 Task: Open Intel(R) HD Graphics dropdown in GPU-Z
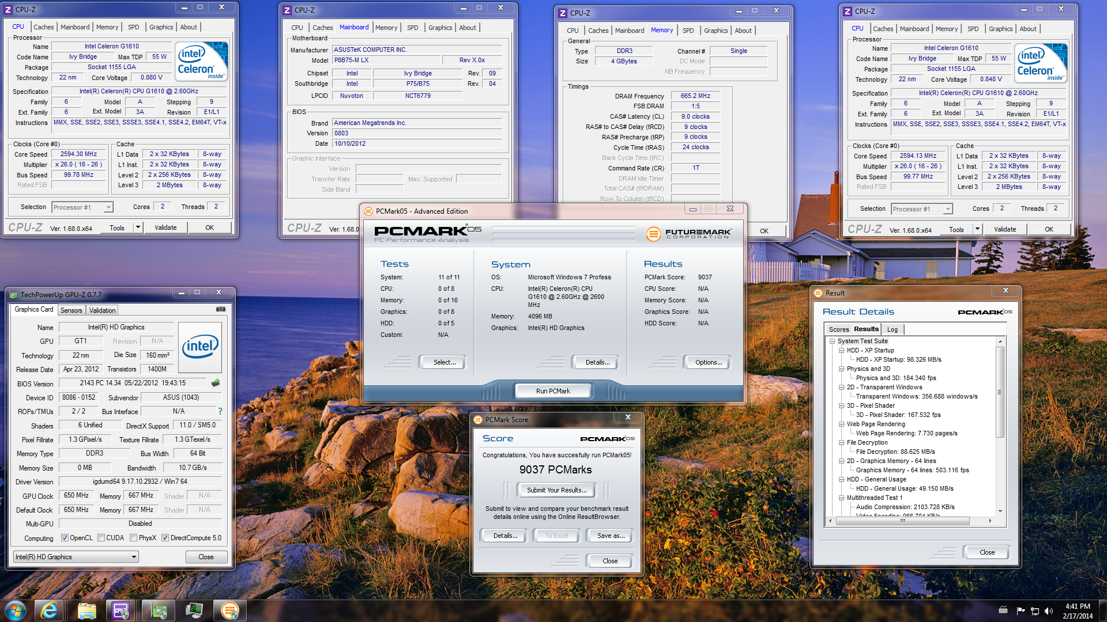[x=76, y=557]
